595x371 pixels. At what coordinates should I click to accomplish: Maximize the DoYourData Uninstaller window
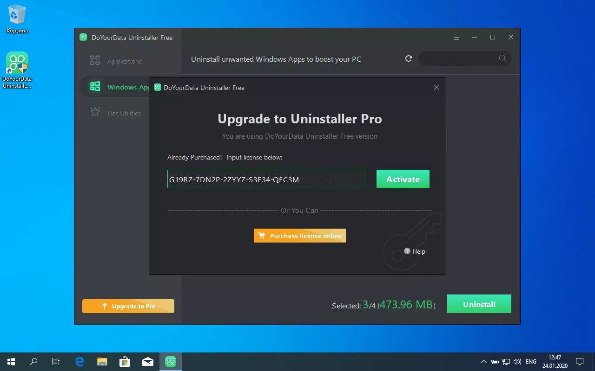493,38
